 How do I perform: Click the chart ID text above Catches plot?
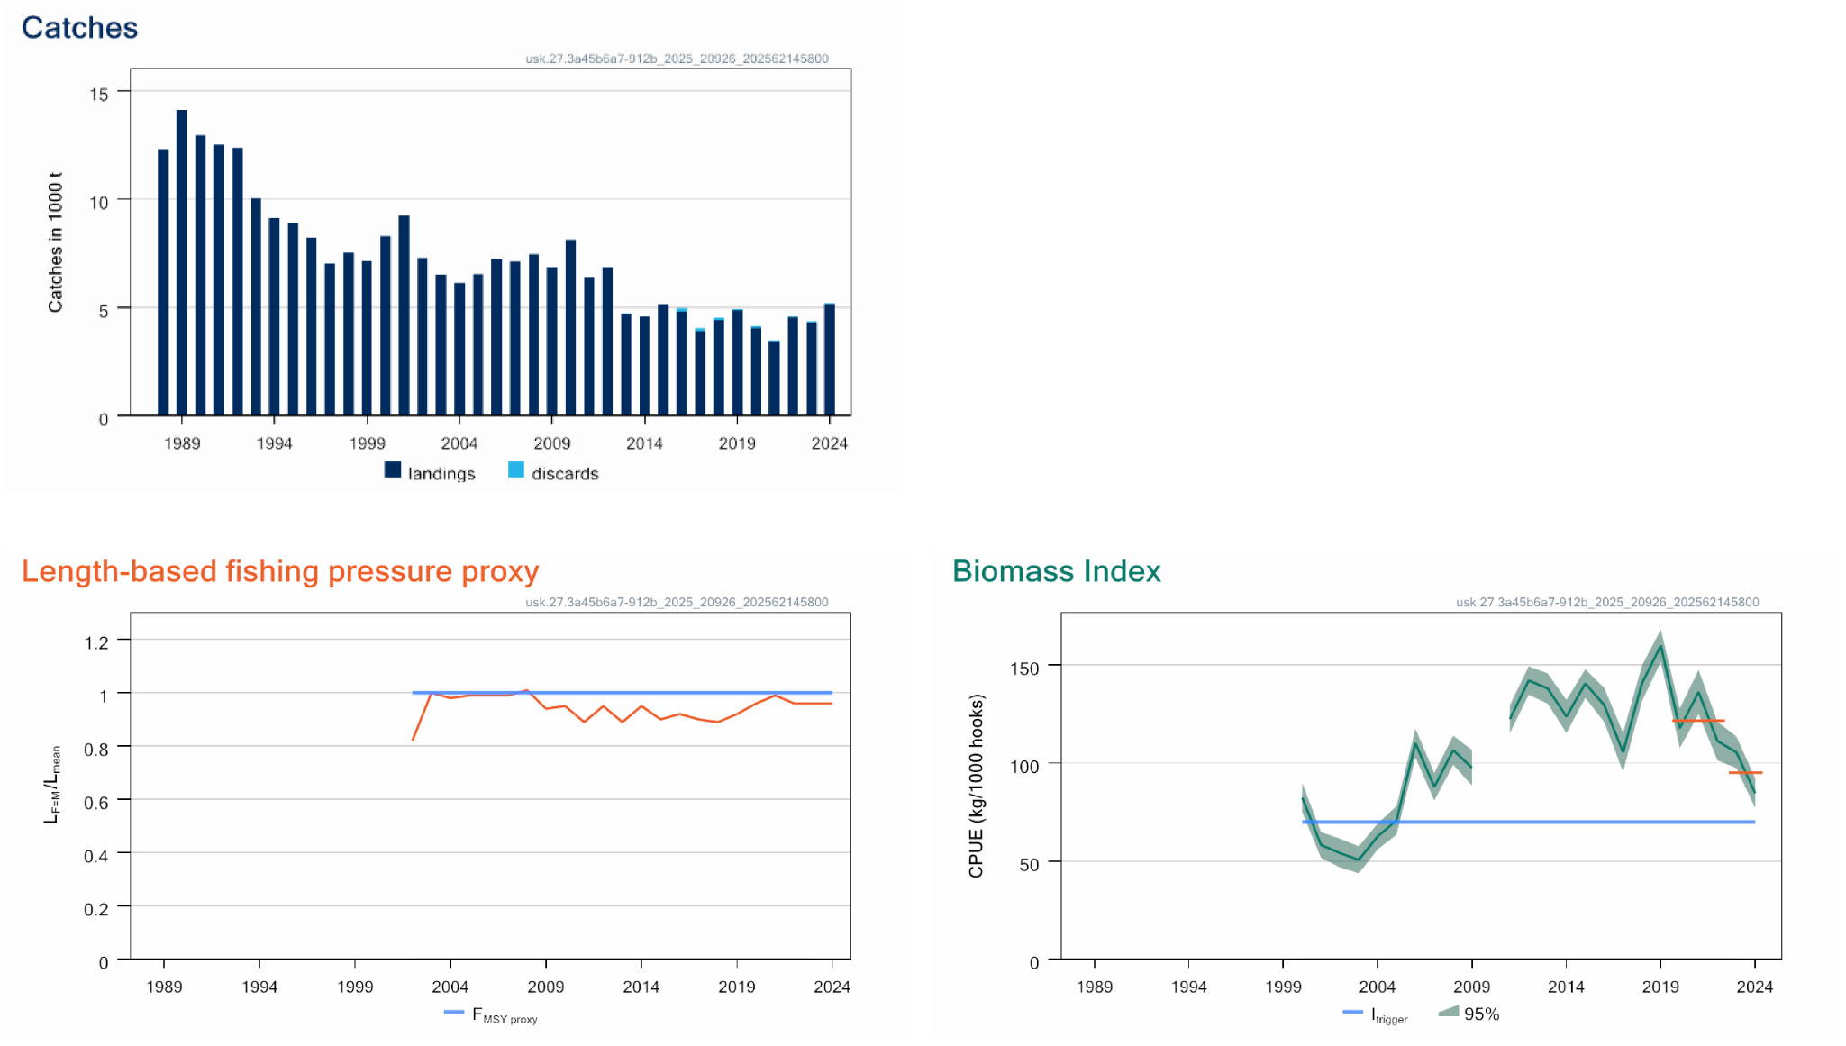677,59
